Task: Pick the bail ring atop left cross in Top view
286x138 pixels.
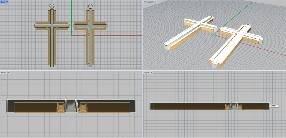Action: click(52, 6)
